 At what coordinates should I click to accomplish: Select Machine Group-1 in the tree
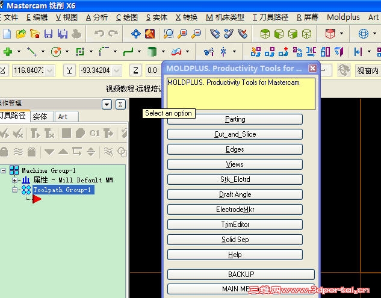tap(49, 170)
